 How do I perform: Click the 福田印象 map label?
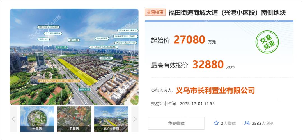[x=74, y=40]
